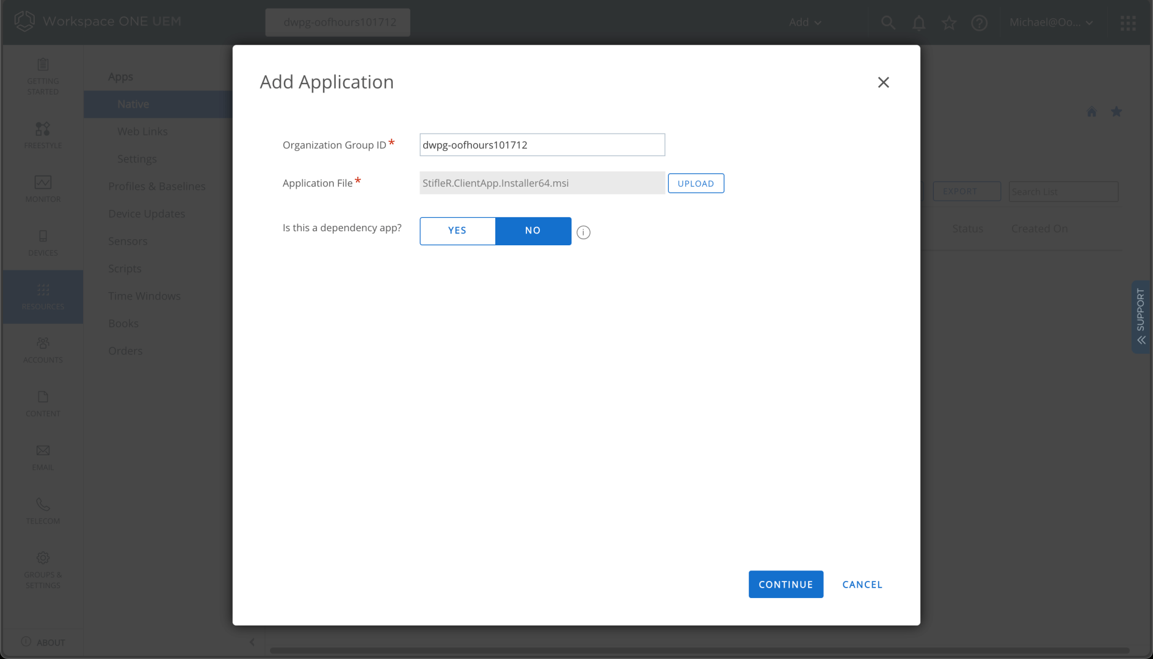
Task: Open Web Links under Apps
Action: click(142, 131)
